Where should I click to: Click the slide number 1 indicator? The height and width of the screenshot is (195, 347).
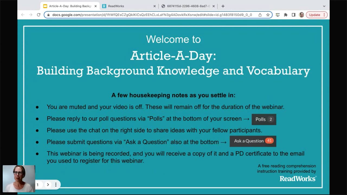[x=38, y=185]
